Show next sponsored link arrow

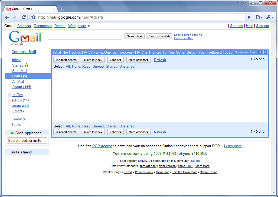point(265,52)
